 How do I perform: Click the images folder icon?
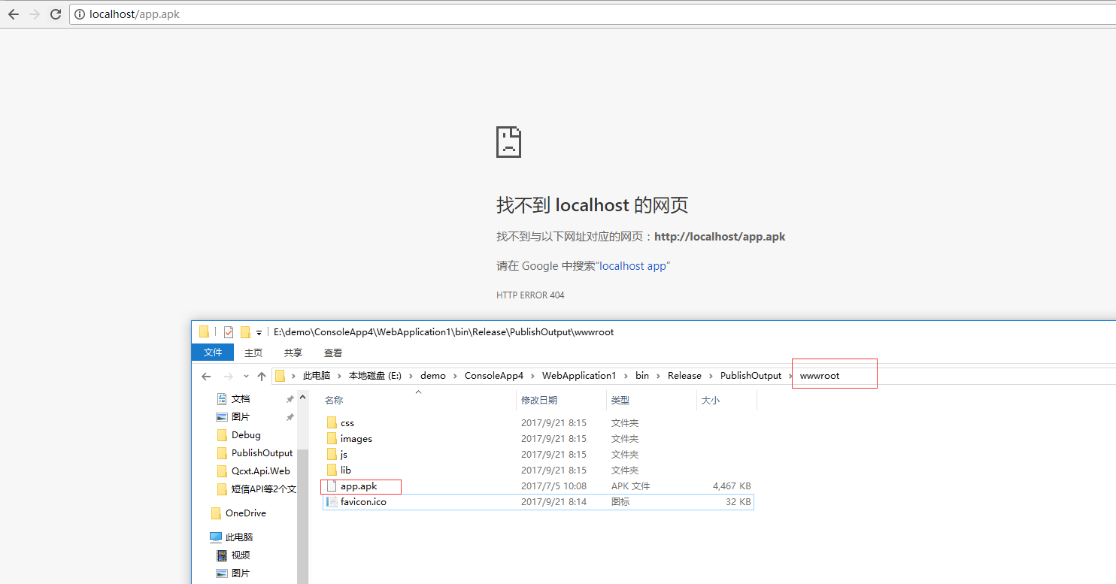332,439
